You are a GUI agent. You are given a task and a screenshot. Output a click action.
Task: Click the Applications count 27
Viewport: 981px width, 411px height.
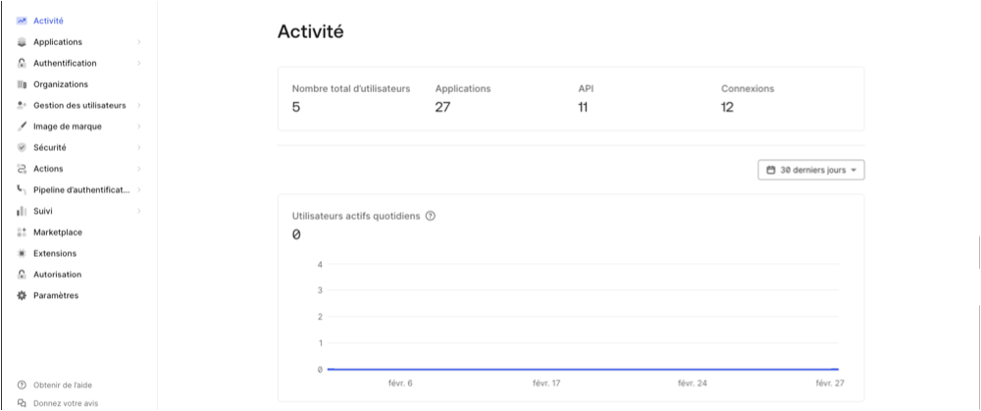443,108
